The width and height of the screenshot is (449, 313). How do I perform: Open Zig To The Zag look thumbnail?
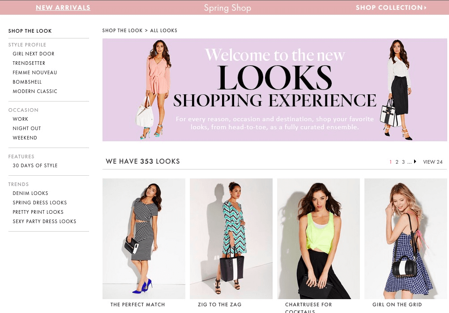click(231, 239)
